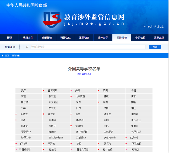Open the 卢森堡 country link

tap(24, 144)
